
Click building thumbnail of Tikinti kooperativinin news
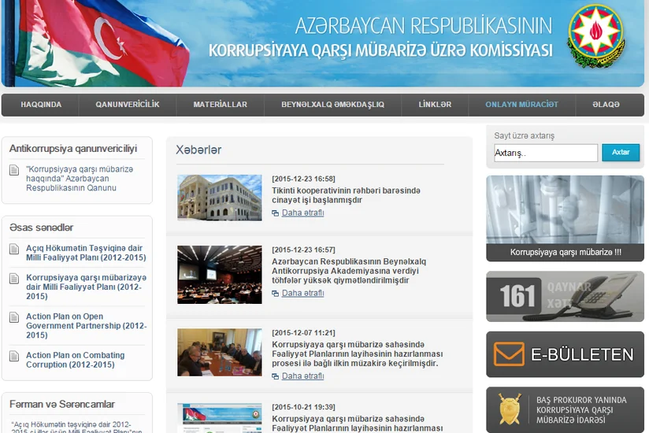pyautogui.click(x=220, y=198)
